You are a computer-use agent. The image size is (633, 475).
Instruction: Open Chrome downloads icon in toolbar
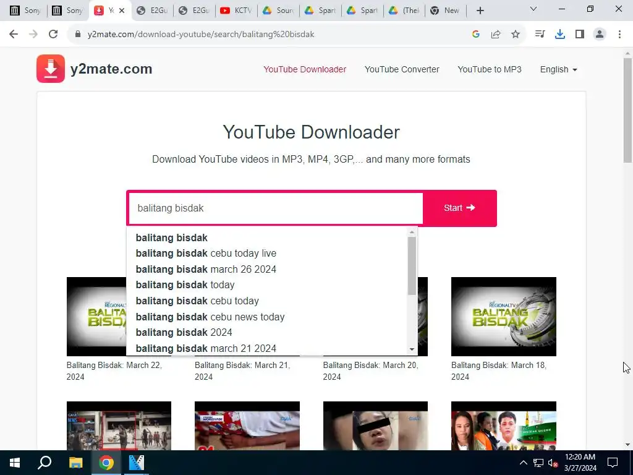click(559, 35)
